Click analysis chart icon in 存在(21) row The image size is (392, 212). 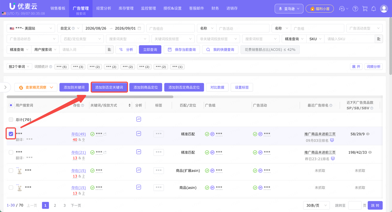[139, 152]
